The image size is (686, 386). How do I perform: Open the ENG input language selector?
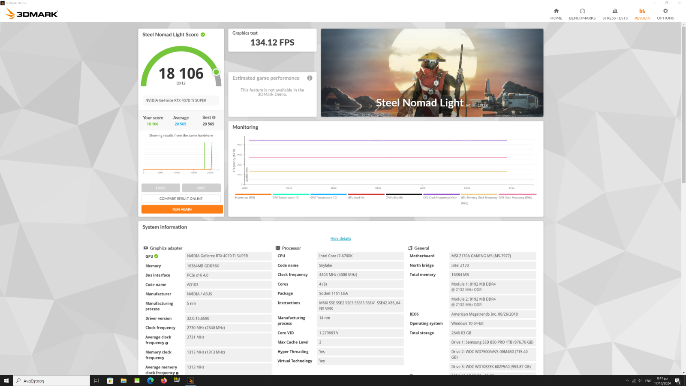648,381
